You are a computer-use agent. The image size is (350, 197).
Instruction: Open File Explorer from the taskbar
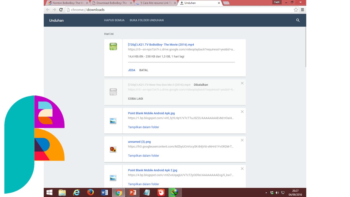tap(62, 193)
